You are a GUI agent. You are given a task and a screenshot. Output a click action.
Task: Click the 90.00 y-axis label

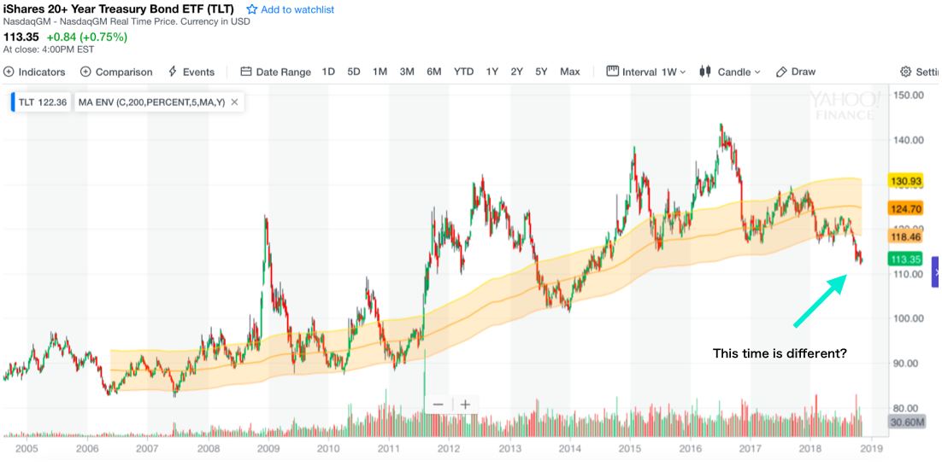click(x=905, y=363)
